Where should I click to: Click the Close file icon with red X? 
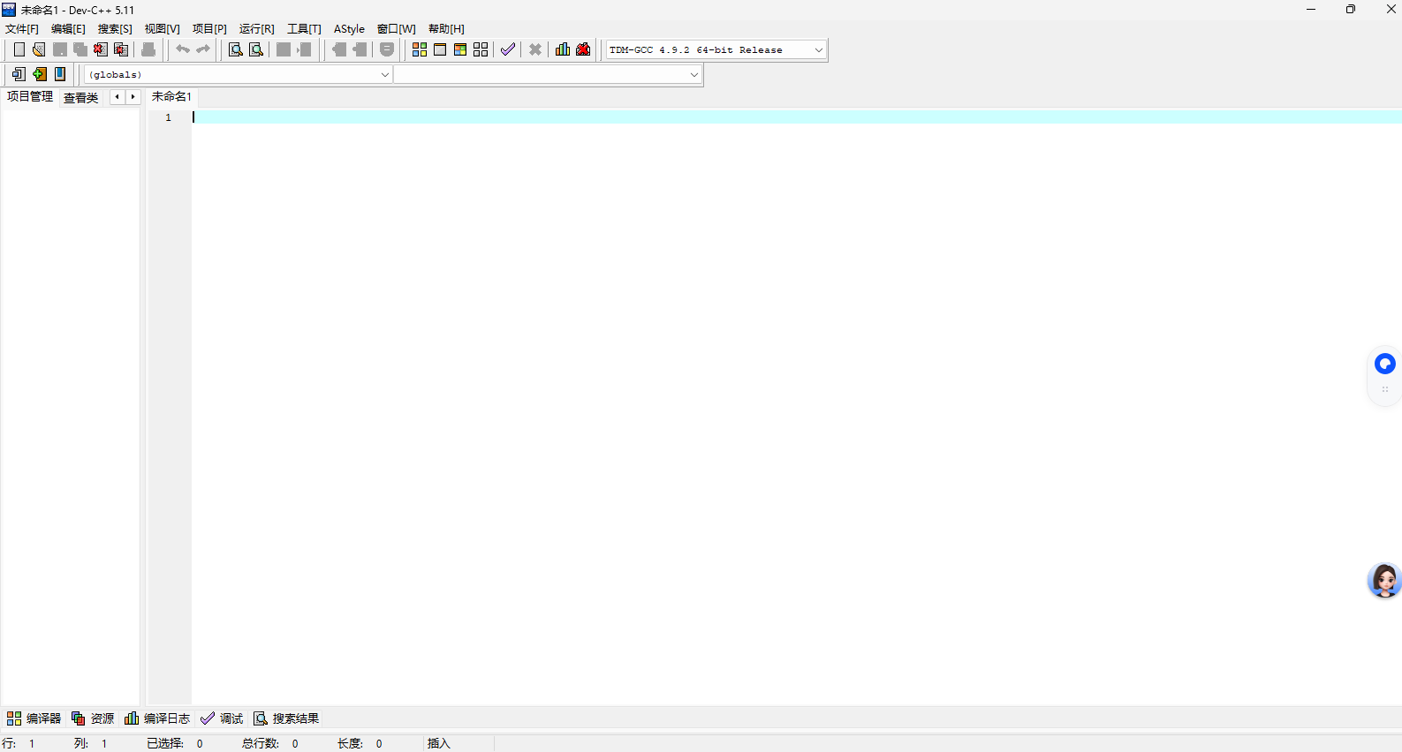click(101, 49)
